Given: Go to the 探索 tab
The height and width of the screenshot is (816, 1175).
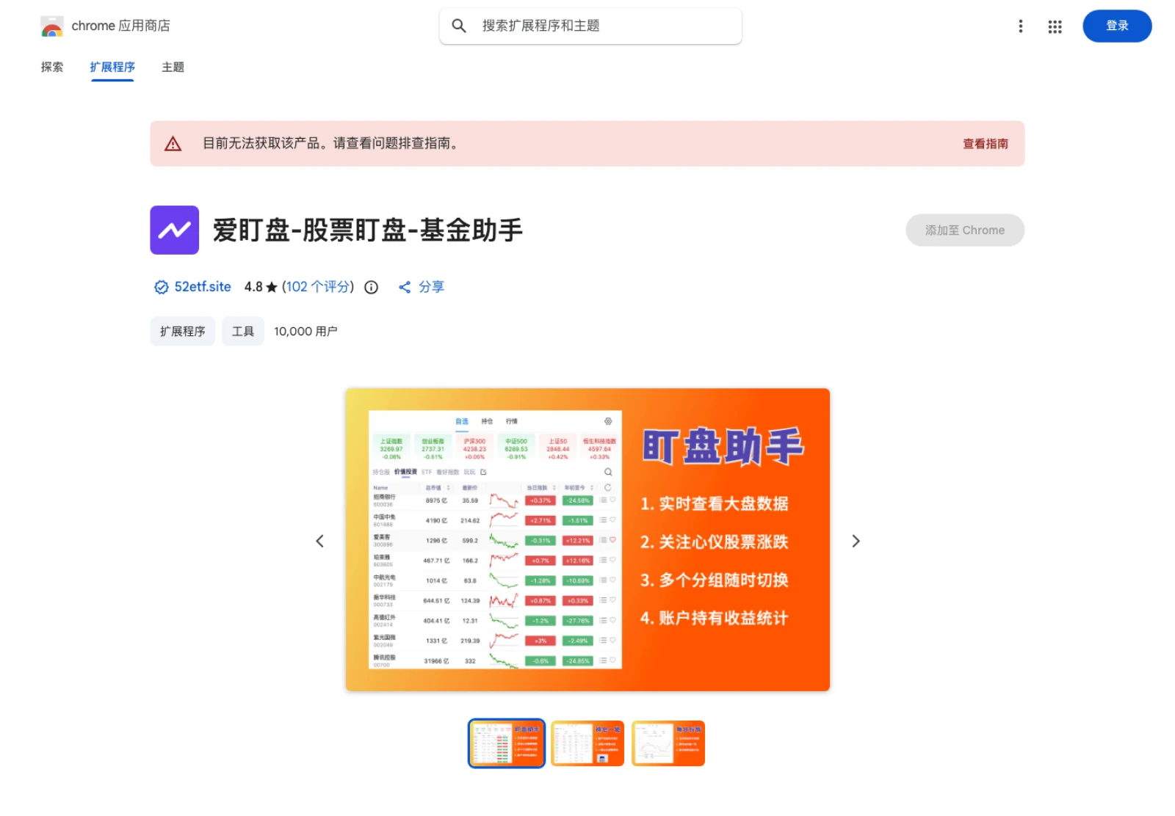Looking at the screenshot, I should tap(52, 67).
